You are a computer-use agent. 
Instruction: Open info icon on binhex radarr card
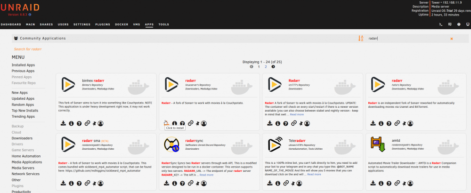(71, 123)
